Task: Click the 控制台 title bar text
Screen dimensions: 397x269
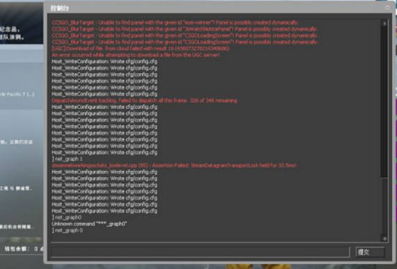Action: click(59, 8)
